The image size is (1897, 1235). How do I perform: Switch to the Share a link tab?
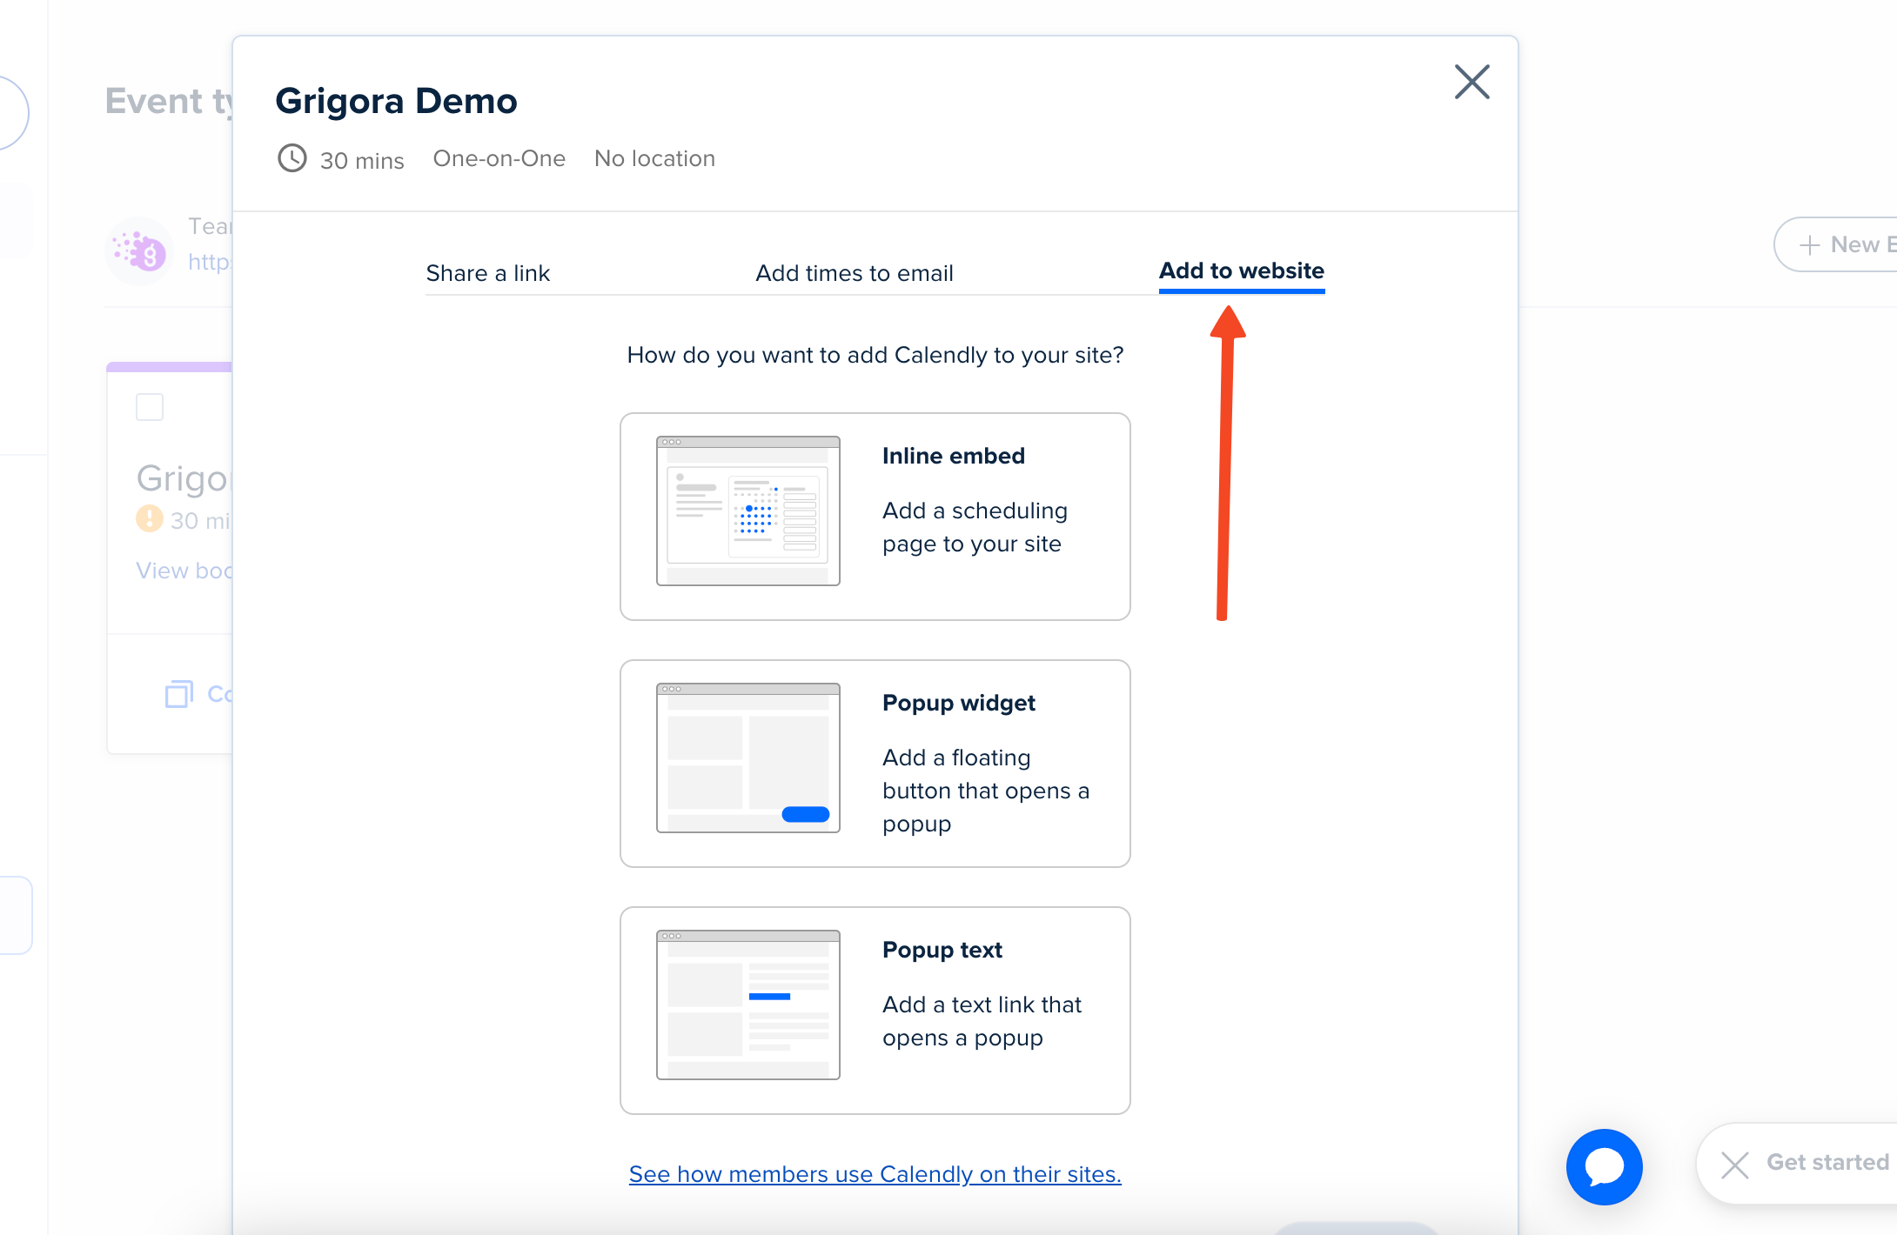[x=487, y=273]
